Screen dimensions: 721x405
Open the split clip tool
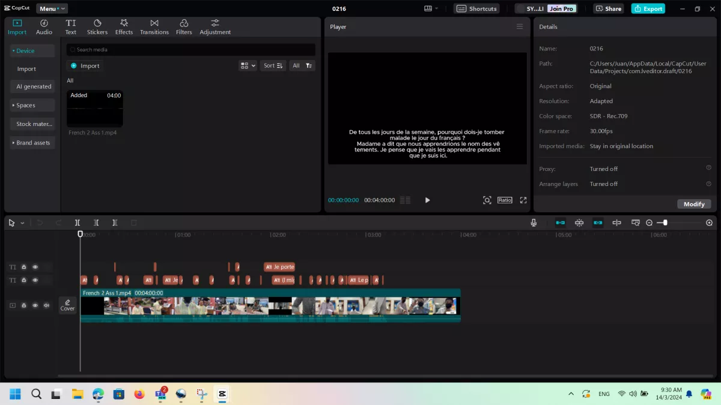click(x=77, y=223)
